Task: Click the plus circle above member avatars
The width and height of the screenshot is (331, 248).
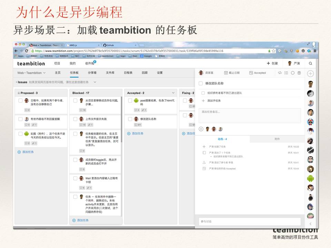Action: (x=310, y=74)
